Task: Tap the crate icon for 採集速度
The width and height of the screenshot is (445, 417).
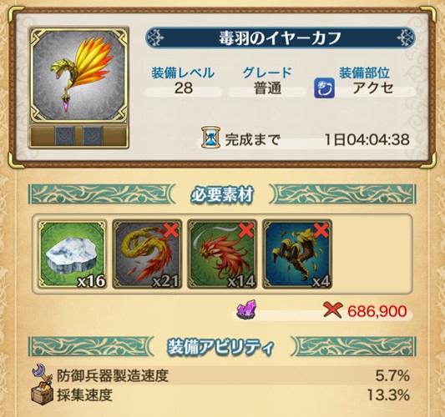Action: (42, 394)
